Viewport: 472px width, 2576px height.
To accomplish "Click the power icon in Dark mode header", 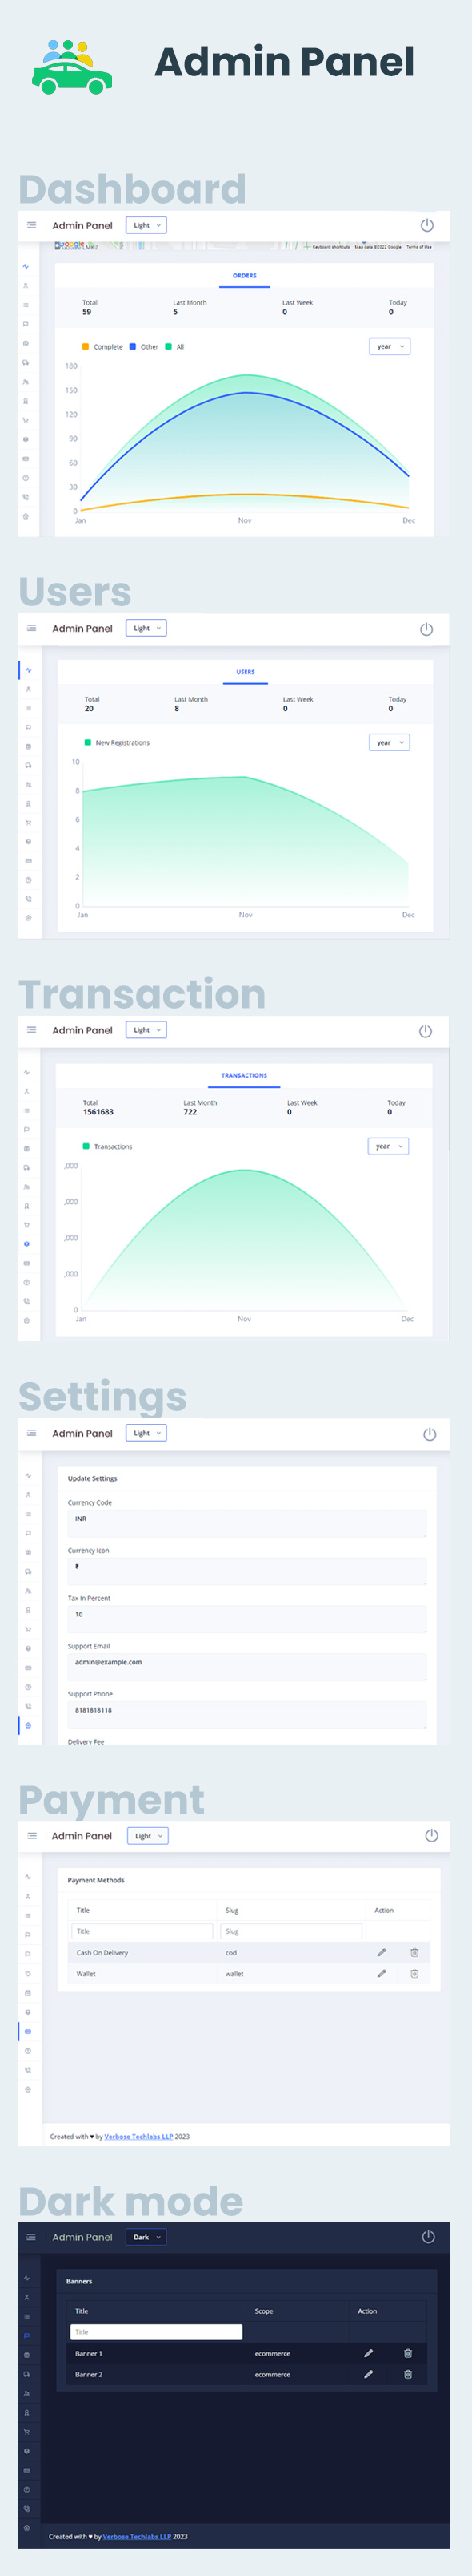I will (428, 2237).
